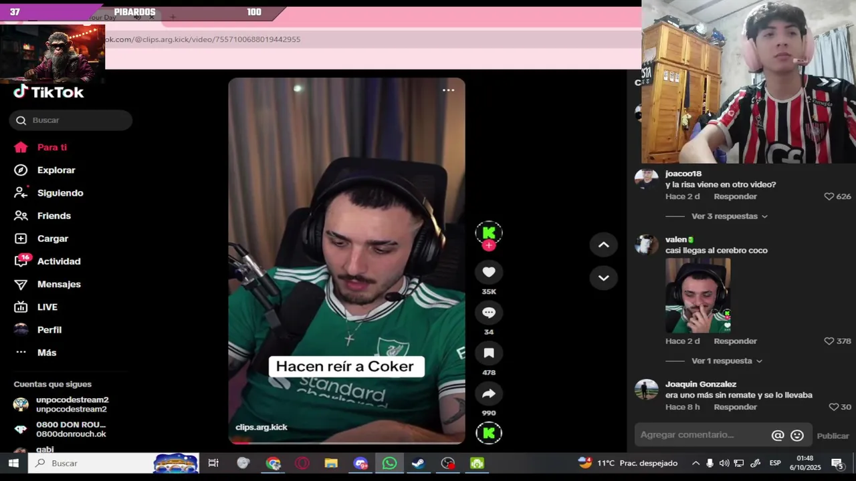Open the Windows Start menu

13,463
